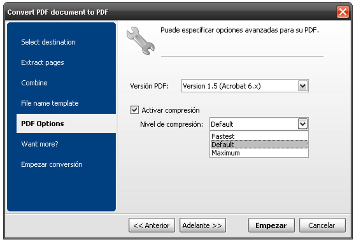Open the Versión PDF dropdown arrow
Viewport: 354px width, 242px height.
(x=303, y=86)
